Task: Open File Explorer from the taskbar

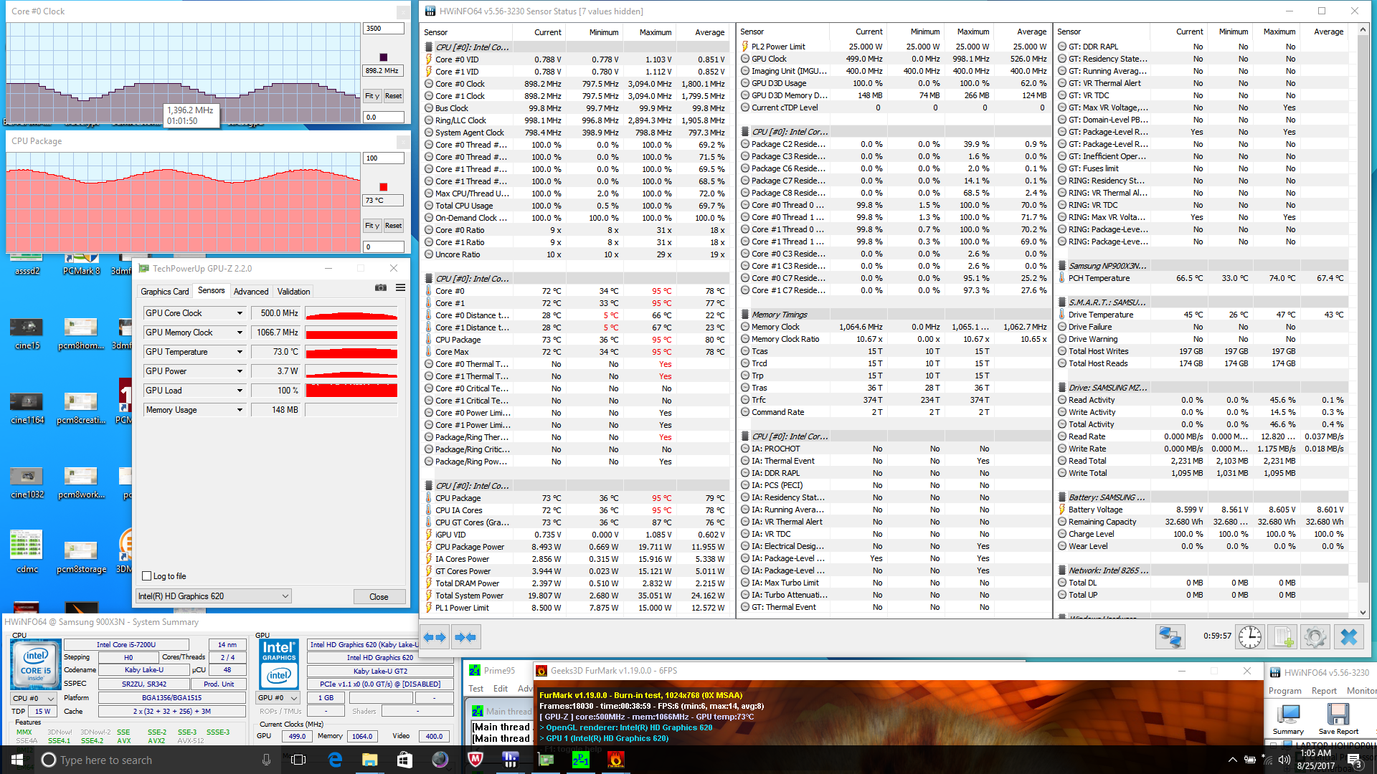Action: click(370, 760)
